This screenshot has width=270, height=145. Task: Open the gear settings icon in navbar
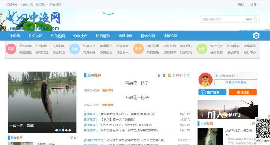(x=256, y=36)
